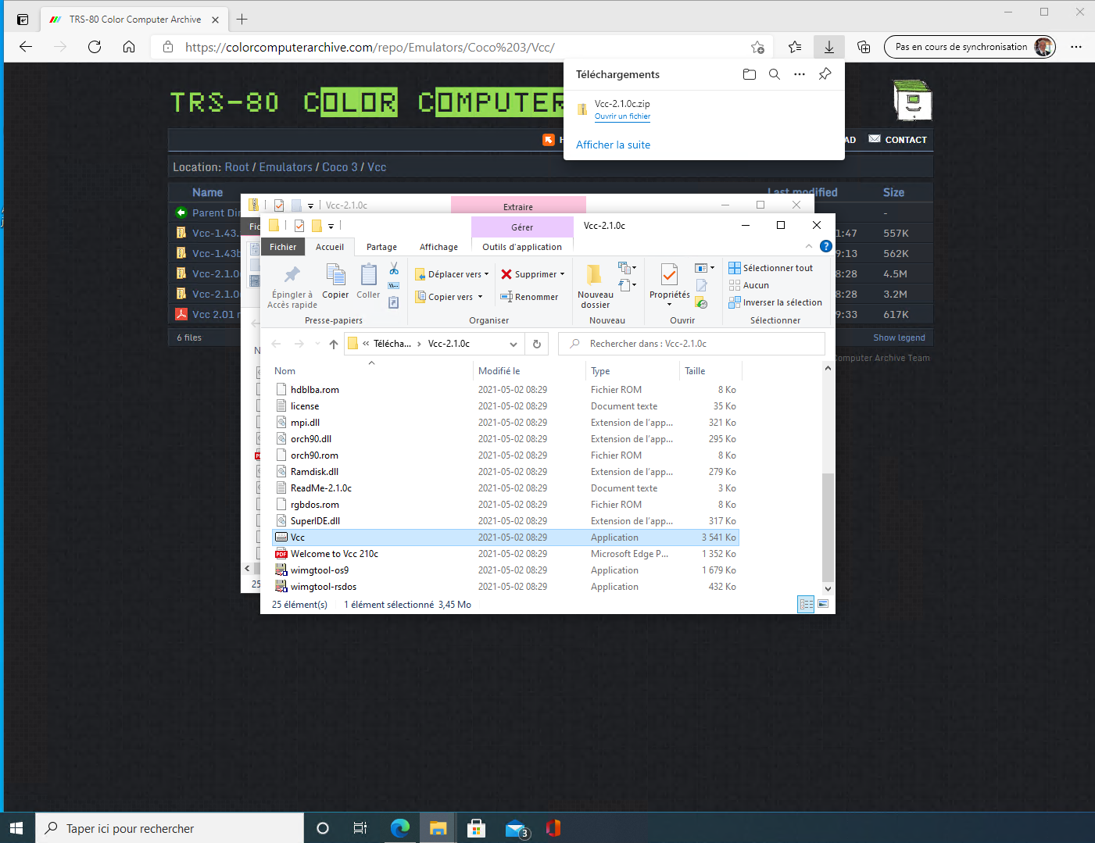This screenshot has height=843, width=1095.
Task: Open the Quick Access Toolbar customize dropdown
Action: (x=331, y=226)
